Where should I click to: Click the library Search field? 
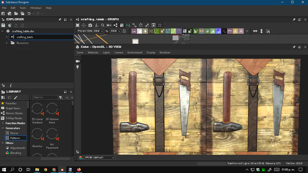(x=45, y=97)
